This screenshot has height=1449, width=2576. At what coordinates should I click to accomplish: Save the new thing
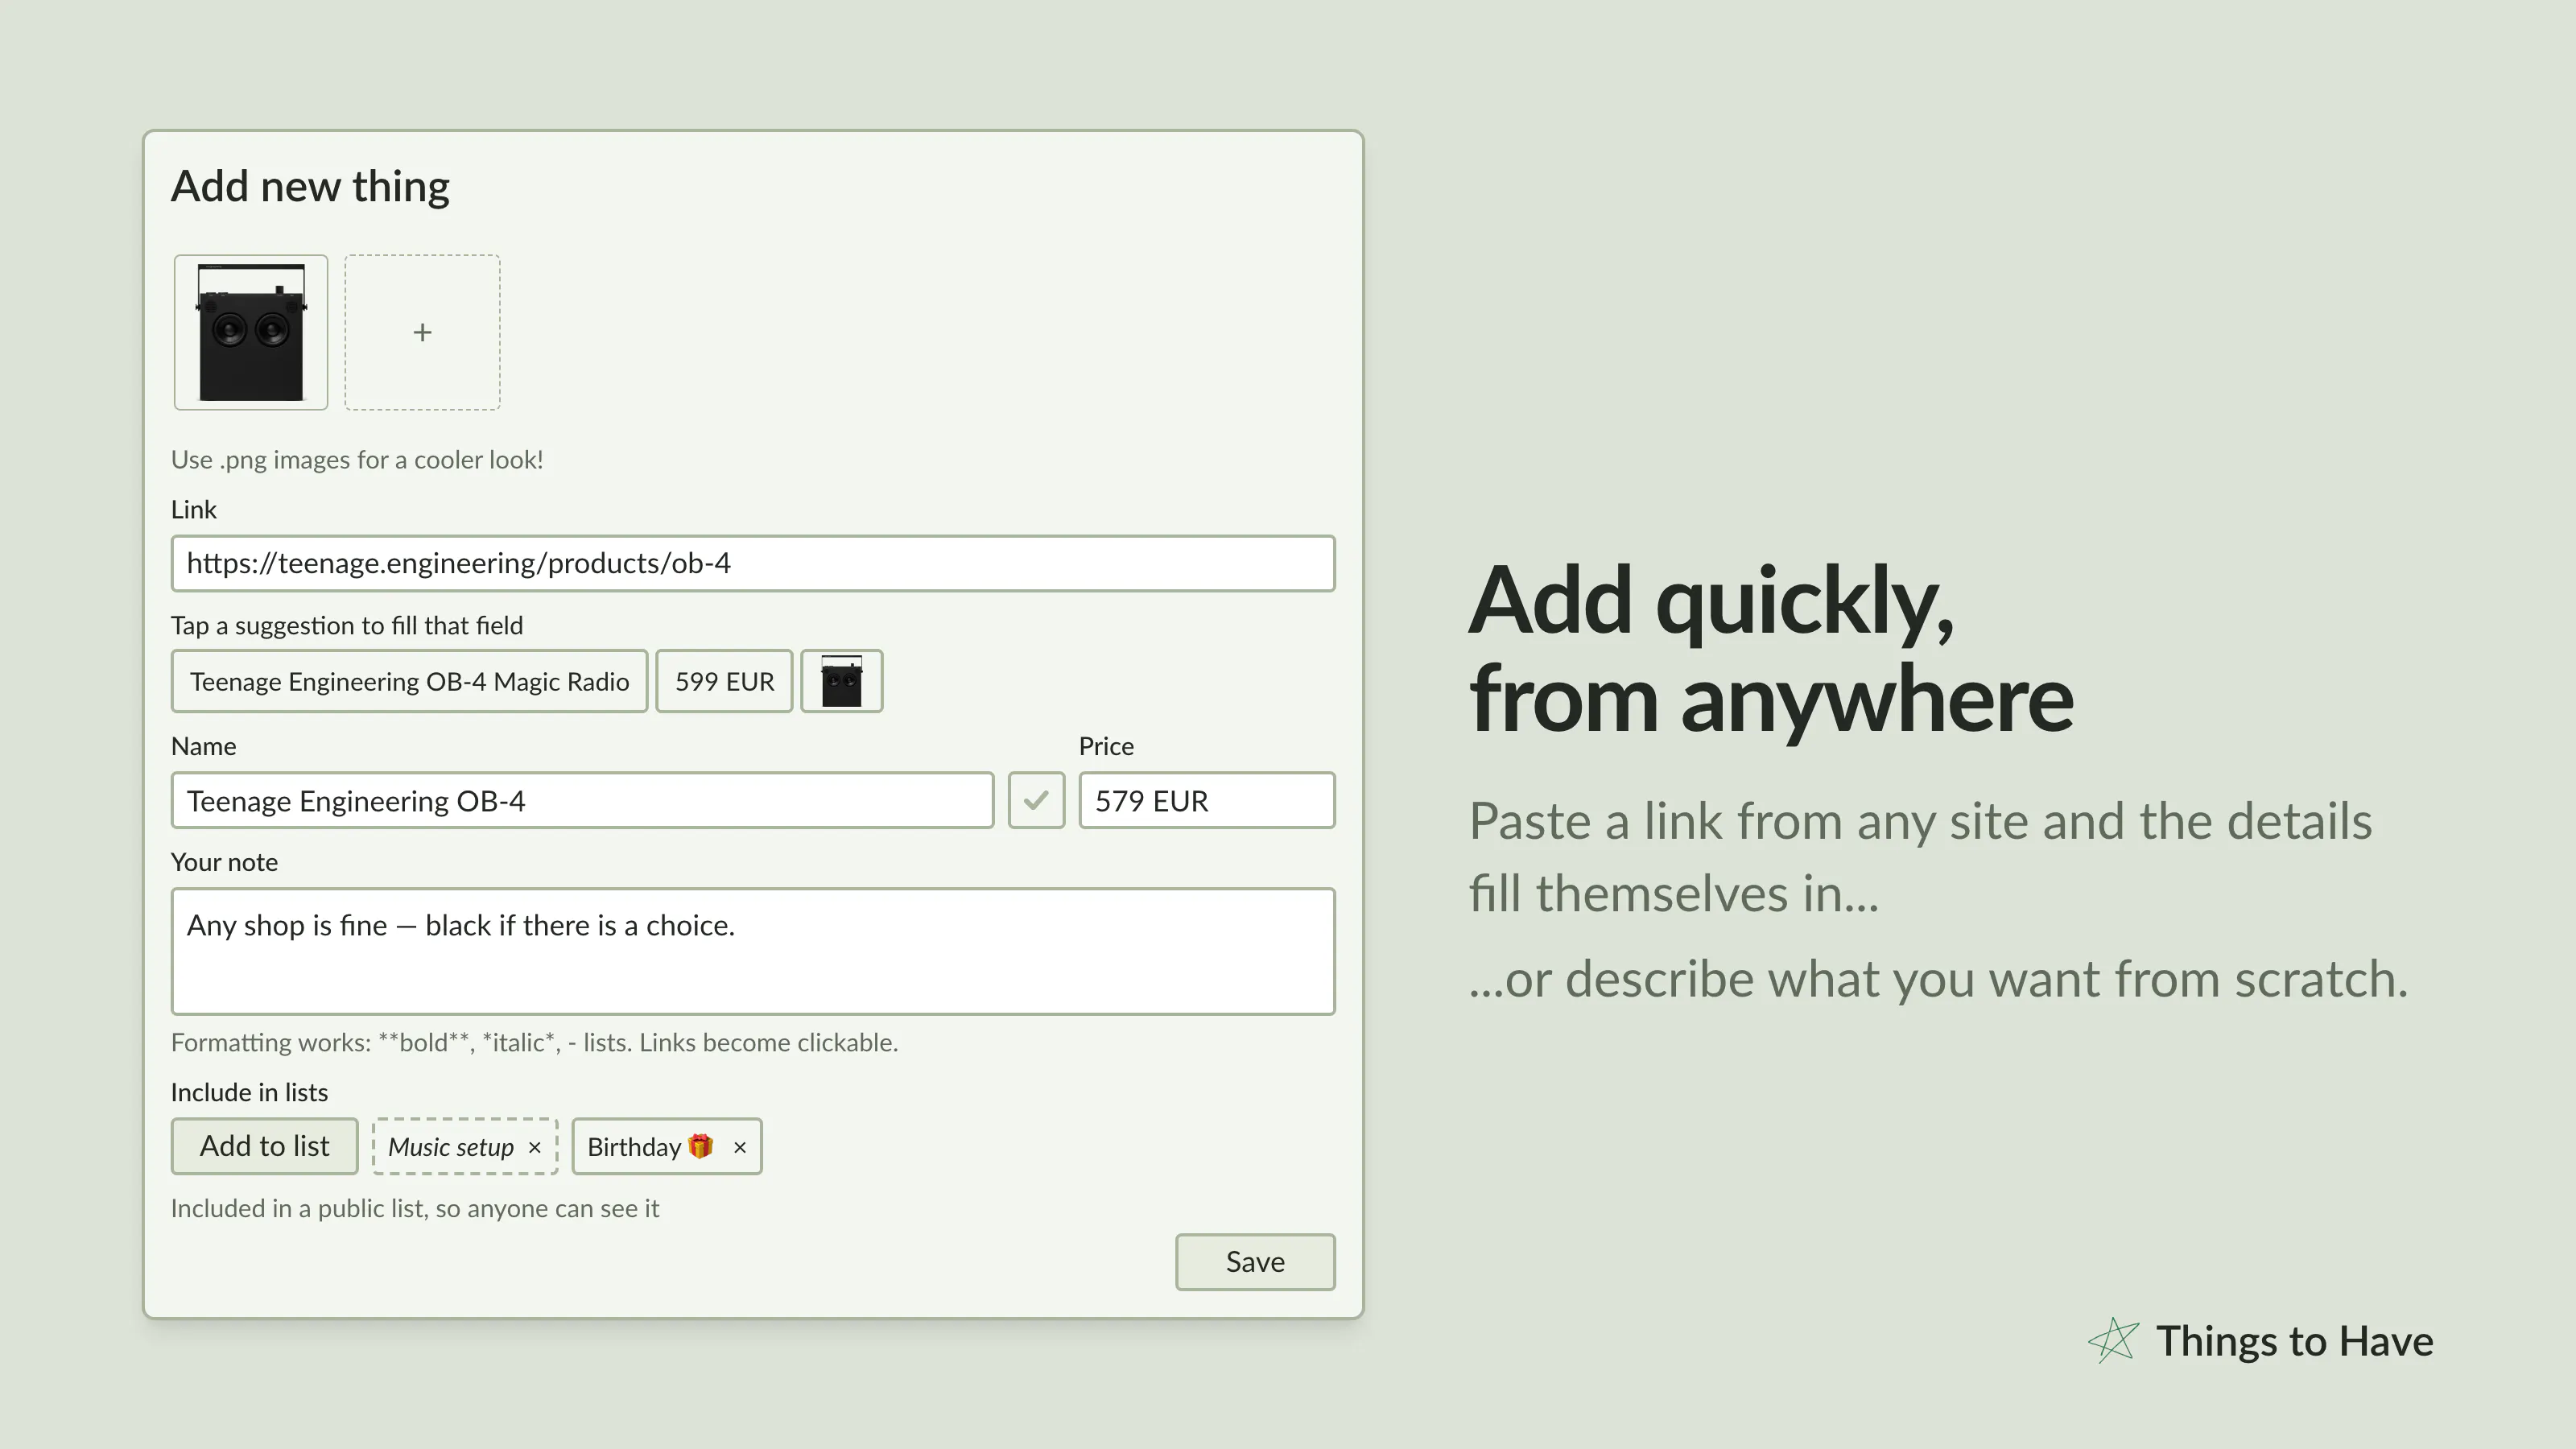[1255, 1262]
